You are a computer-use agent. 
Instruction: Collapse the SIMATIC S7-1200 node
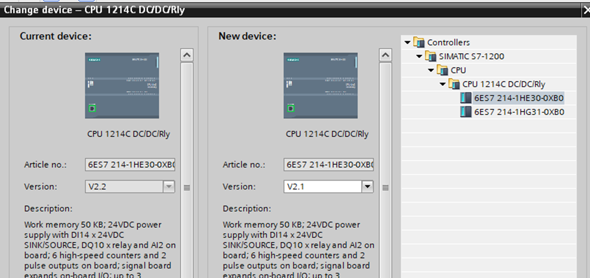(419, 56)
